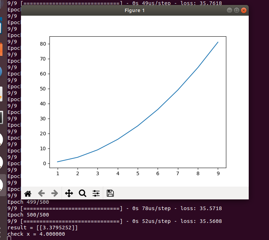Screen dimensions: 269x240
Task: Click terminal value 'loss: 35.7618' at top
Action: pyautogui.click(x=201, y=3)
